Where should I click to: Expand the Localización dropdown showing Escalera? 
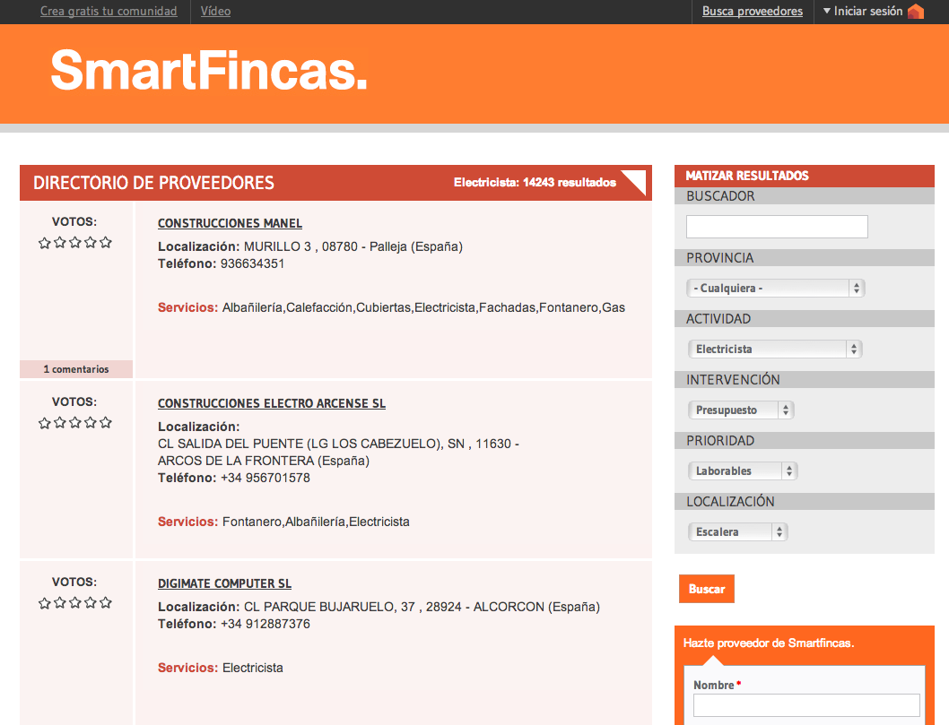[736, 532]
